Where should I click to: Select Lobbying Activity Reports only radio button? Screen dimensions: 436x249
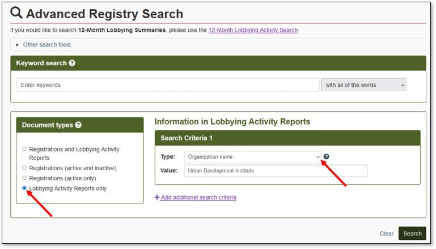24,188
